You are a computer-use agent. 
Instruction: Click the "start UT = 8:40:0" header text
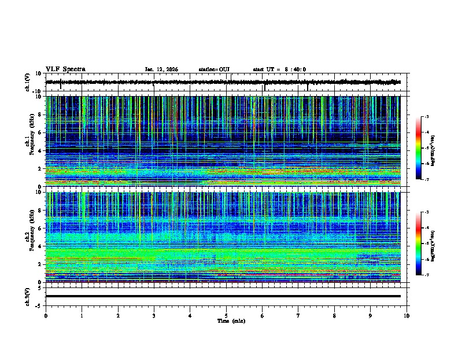pyautogui.click(x=279, y=69)
